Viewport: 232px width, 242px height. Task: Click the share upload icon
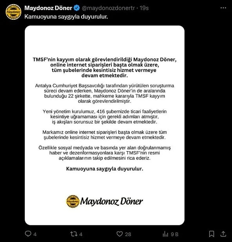pos(223,234)
